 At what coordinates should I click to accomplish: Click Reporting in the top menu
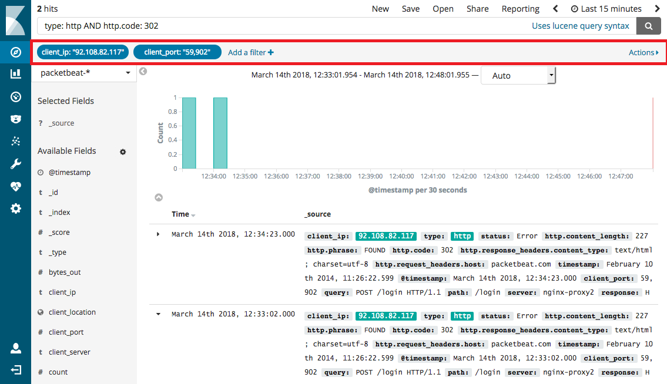(520, 8)
